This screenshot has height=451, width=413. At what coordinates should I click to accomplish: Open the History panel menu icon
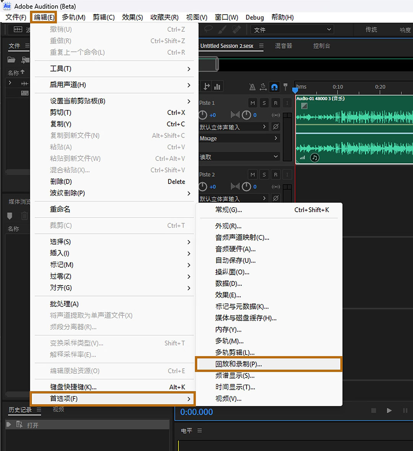point(39,409)
